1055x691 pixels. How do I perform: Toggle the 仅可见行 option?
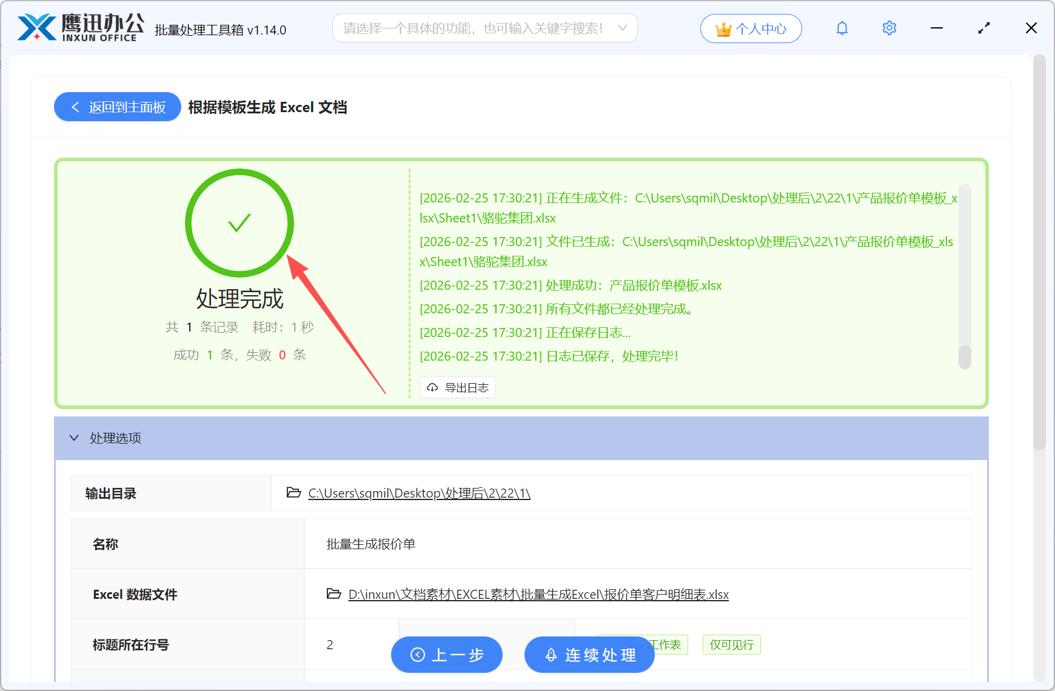coord(731,644)
